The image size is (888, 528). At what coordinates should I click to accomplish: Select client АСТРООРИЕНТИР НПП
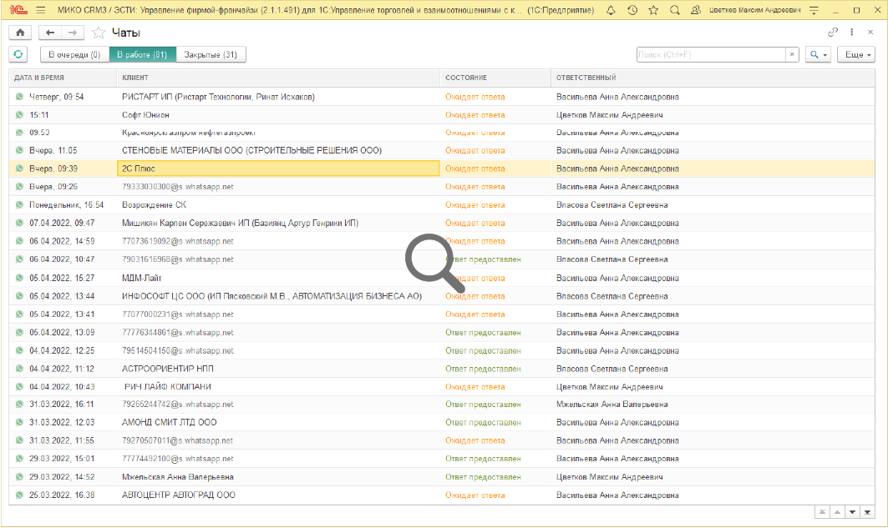[278, 369]
